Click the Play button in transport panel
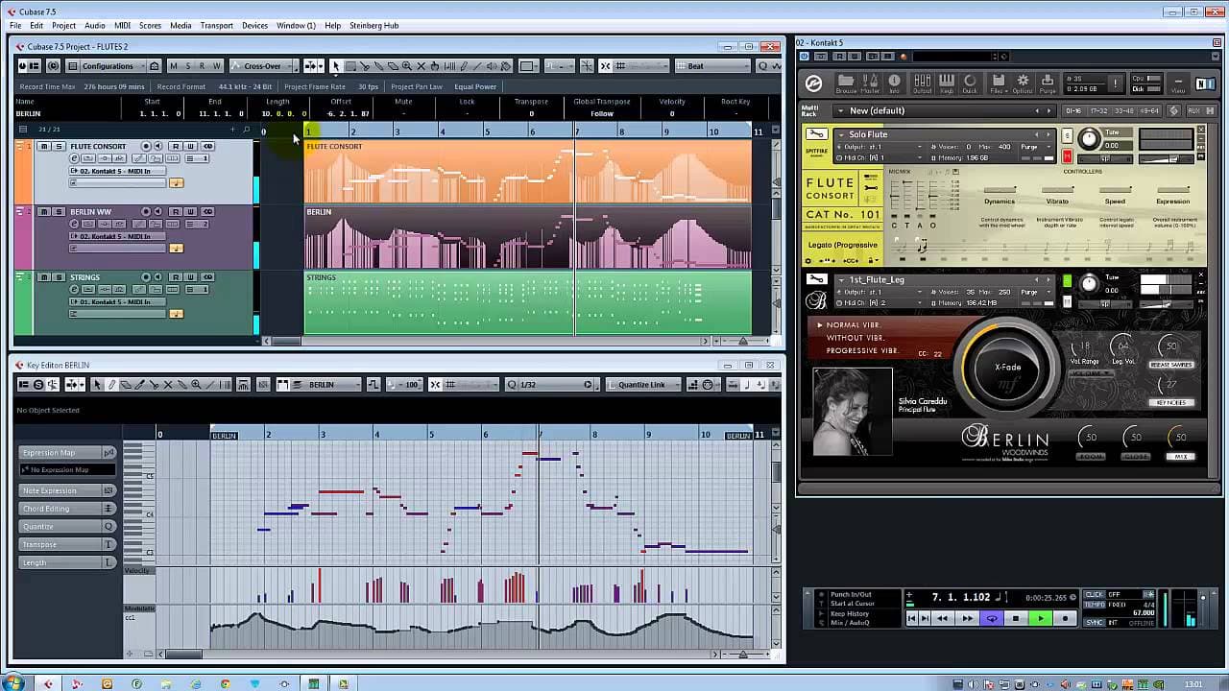1229x691 pixels. tap(1040, 619)
